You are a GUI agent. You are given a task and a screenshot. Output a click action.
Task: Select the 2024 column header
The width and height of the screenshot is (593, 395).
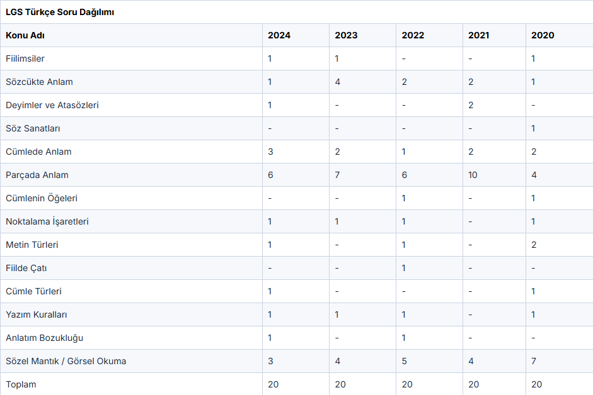pyautogui.click(x=279, y=35)
